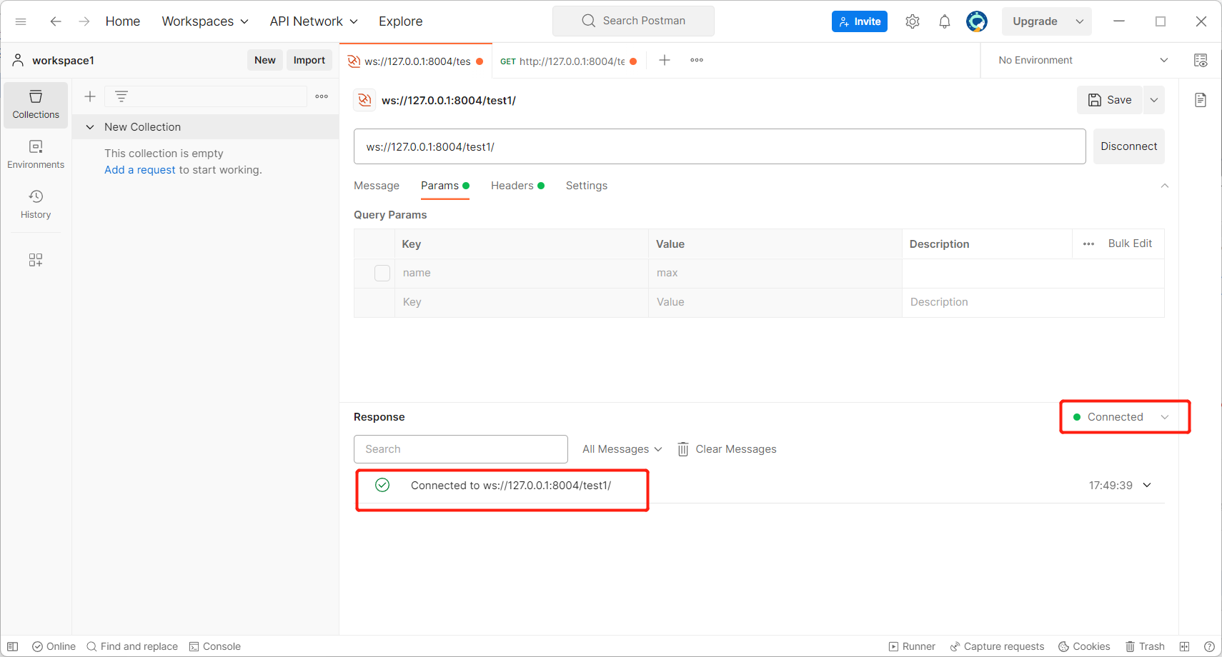Open the environment quick look icon
The height and width of the screenshot is (657, 1222).
1201,60
